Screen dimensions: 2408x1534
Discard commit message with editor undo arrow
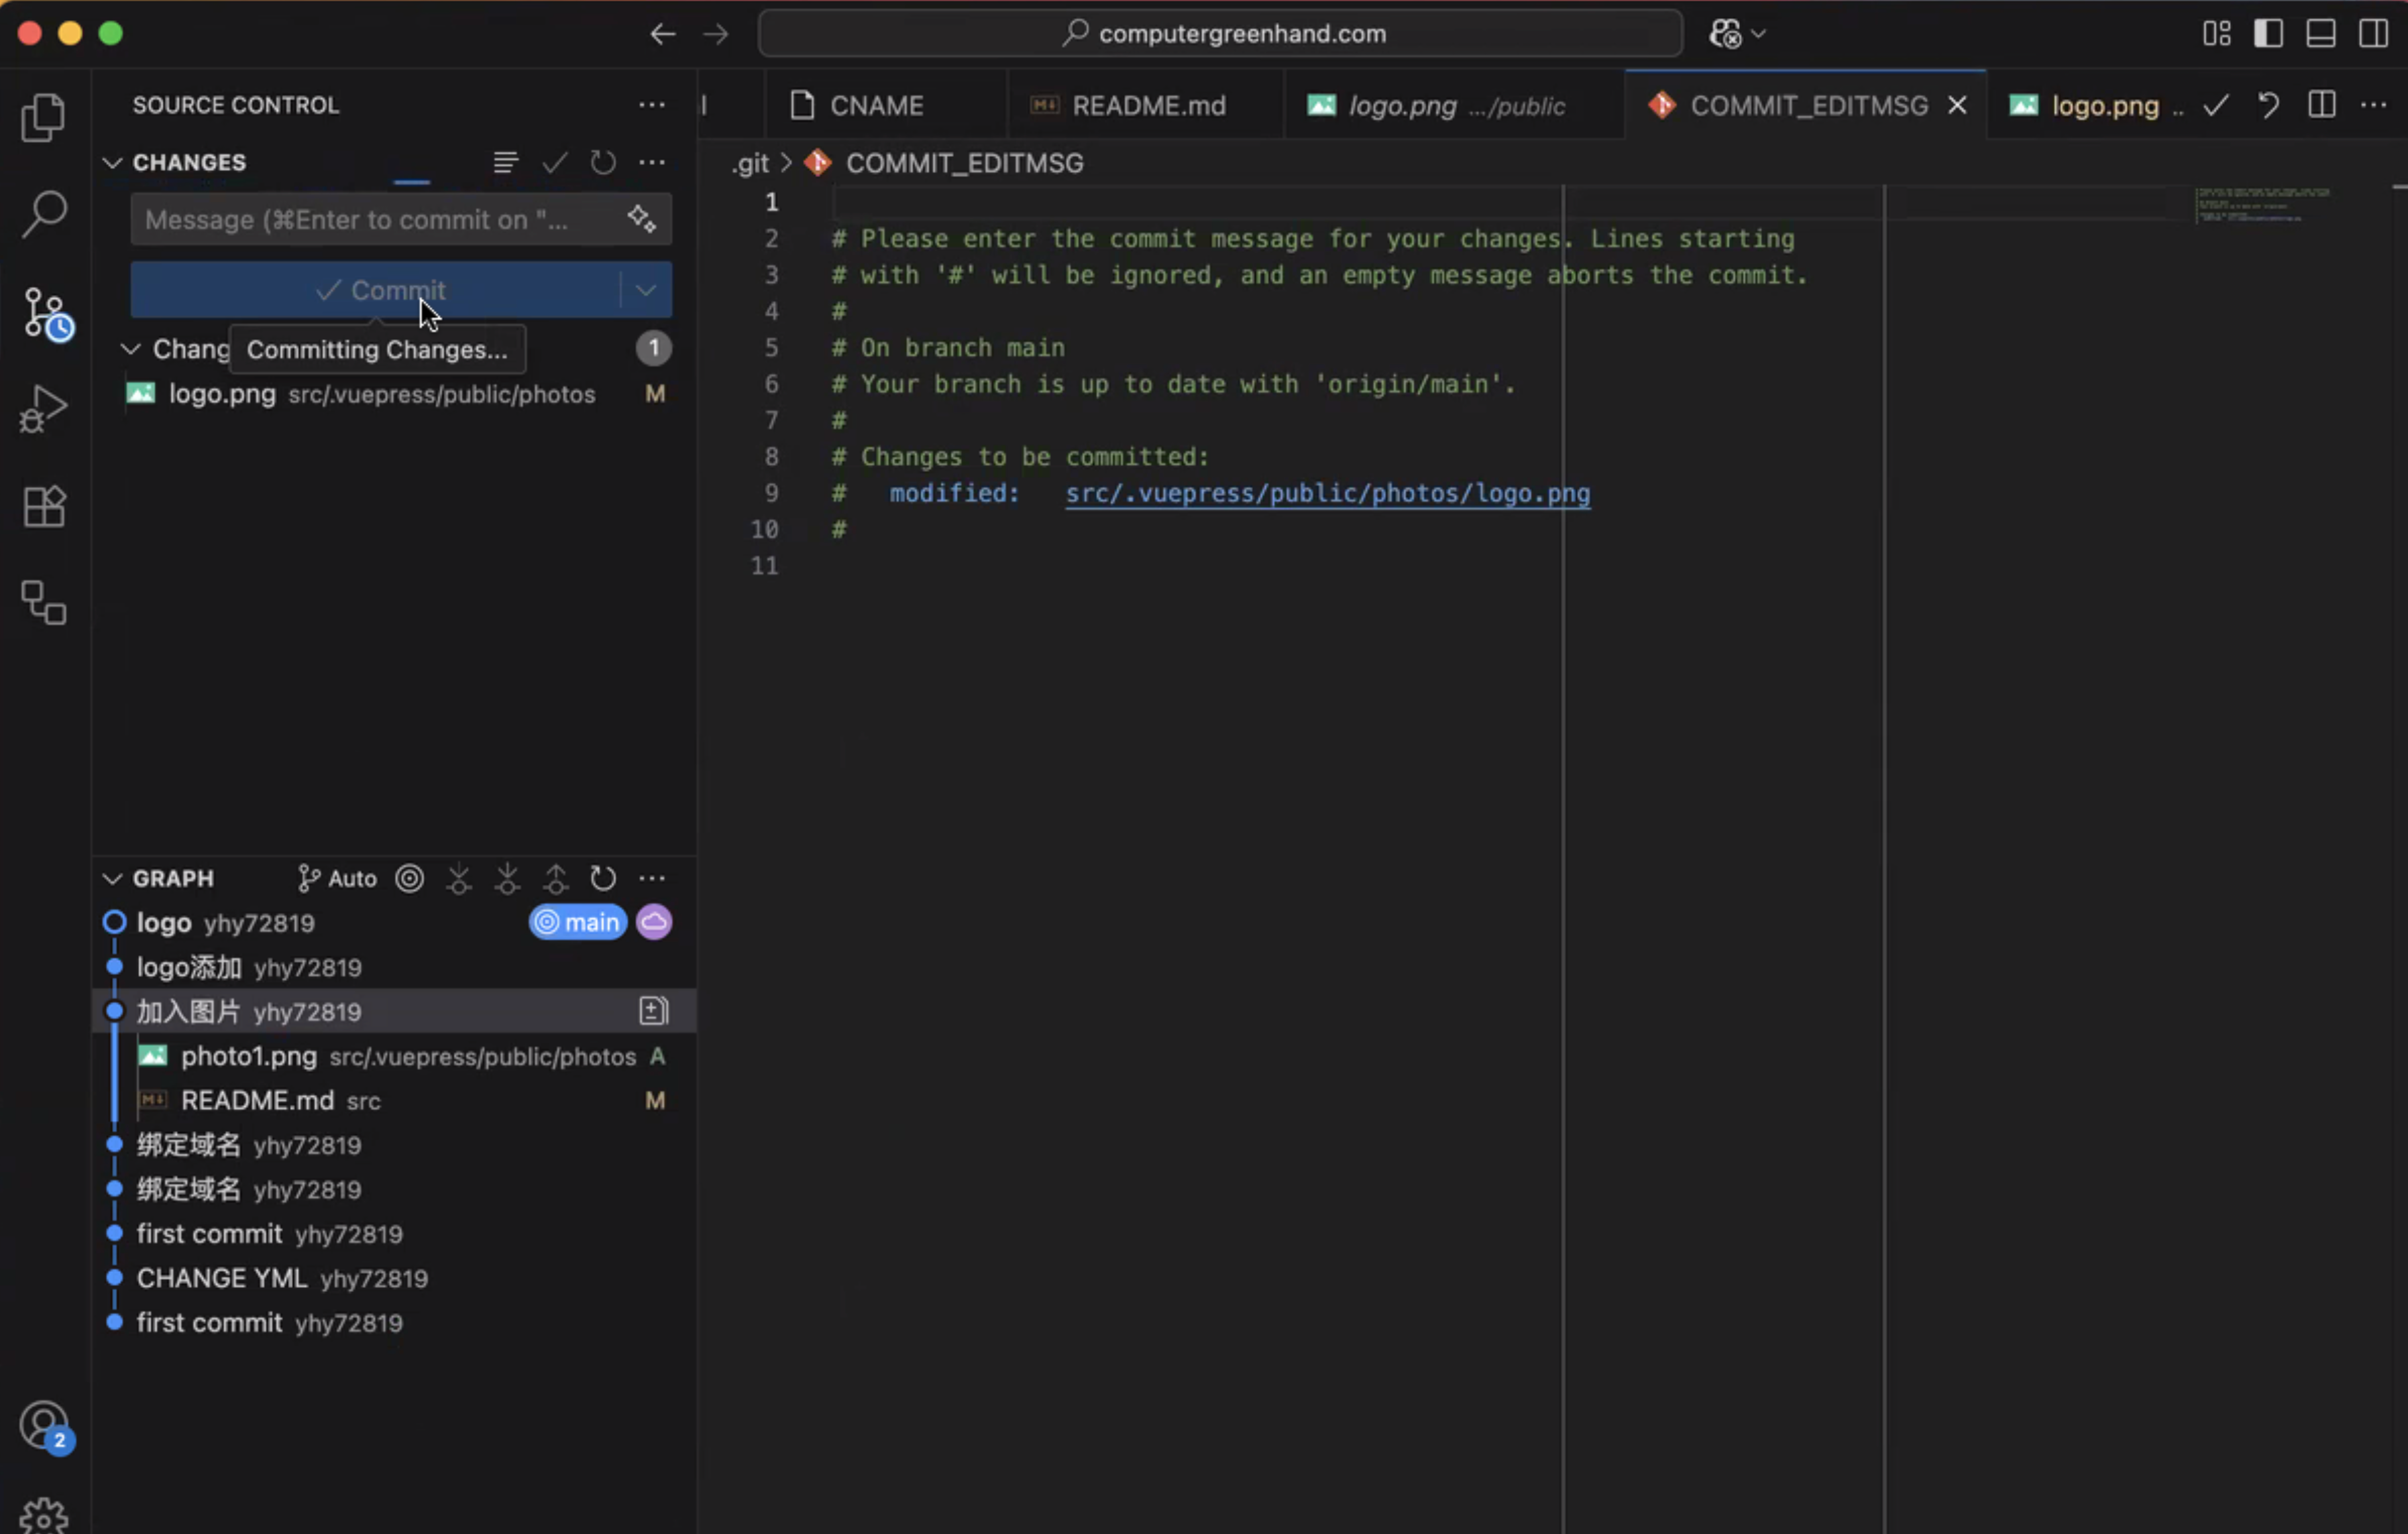point(2269,105)
